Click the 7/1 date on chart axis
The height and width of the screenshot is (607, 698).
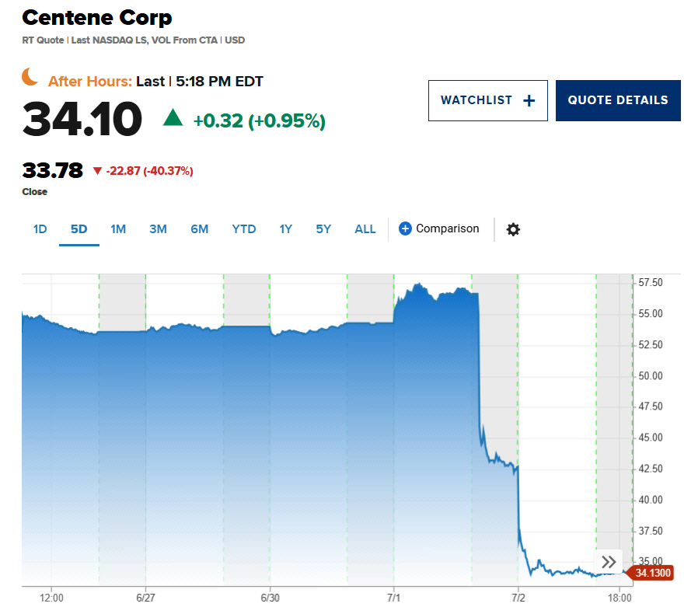point(393,597)
